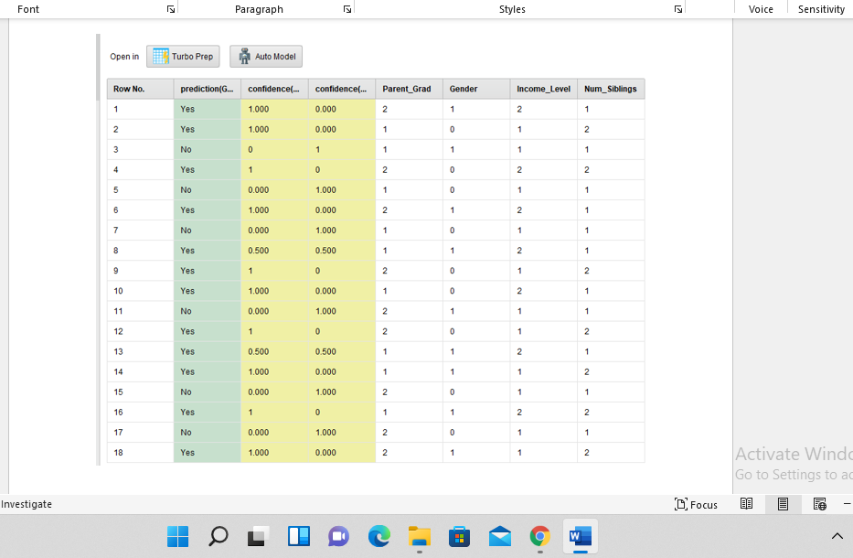
Task: Open the Font dialog launcher
Action: [x=171, y=8]
